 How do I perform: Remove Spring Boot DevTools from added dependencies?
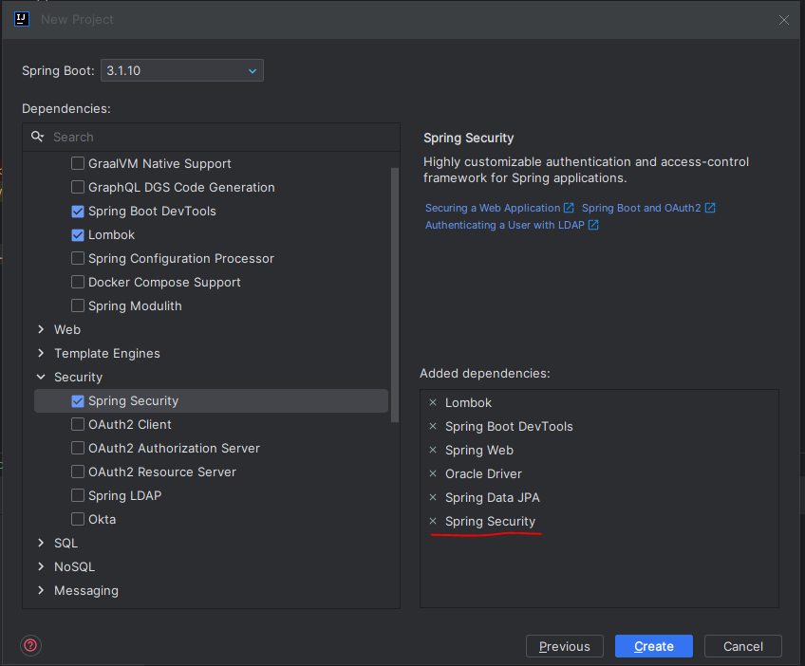[433, 426]
